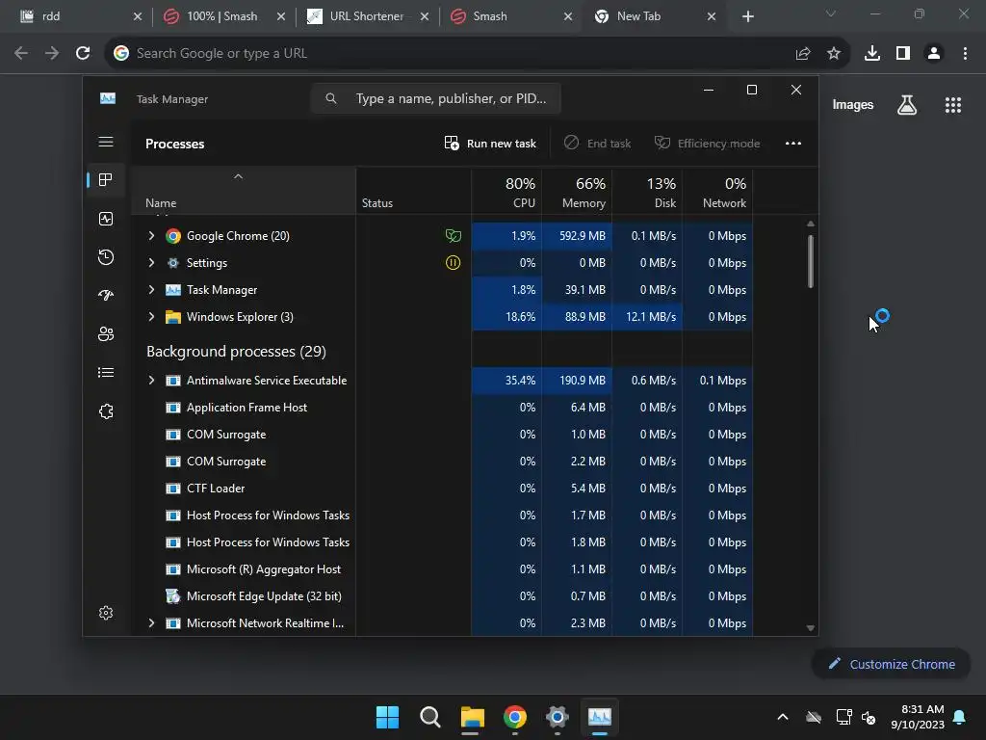Click suspended pause icon on Settings row
This screenshot has height=740, width=986.
click(453, 262)
